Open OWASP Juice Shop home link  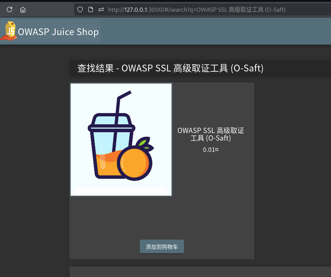tap(50, 31)
